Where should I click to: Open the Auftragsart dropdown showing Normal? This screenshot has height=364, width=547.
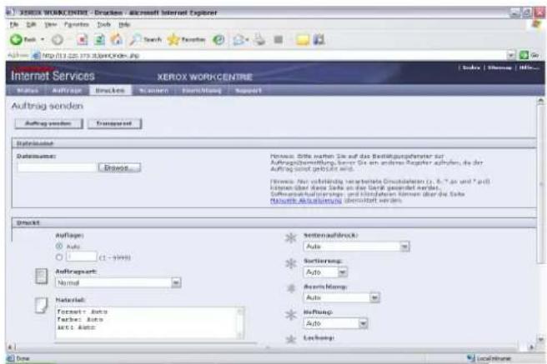[118, 283]
